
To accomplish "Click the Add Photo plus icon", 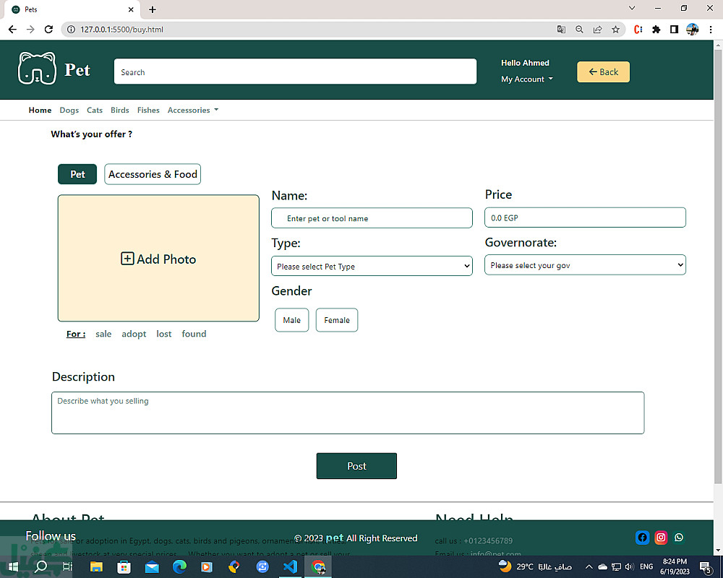I will coord(127,259).
